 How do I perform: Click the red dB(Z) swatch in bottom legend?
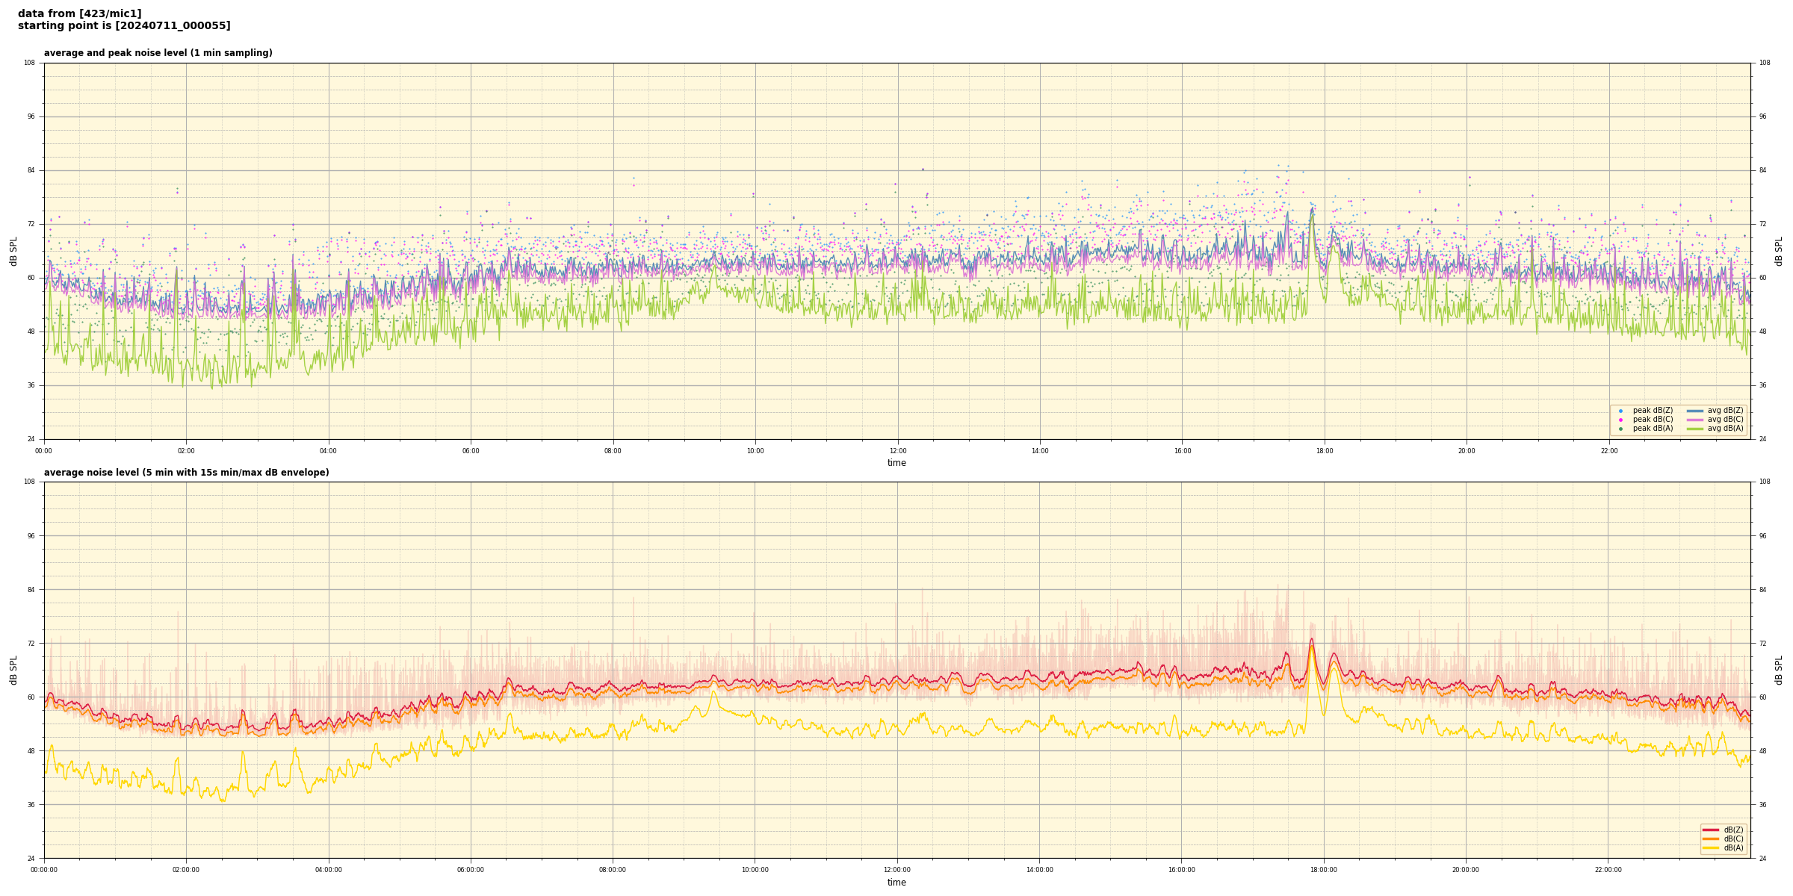pos(1711,830)
